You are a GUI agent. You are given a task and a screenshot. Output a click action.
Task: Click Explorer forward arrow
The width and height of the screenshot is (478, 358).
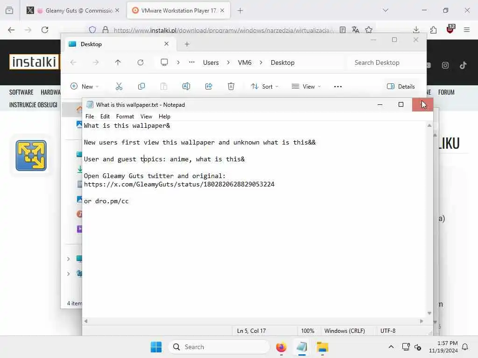pyautogui.click(x=96, y=62)
